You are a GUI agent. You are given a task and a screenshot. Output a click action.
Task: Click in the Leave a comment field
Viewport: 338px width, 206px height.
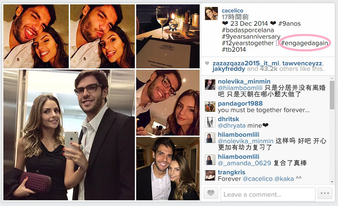pos(268,194)
